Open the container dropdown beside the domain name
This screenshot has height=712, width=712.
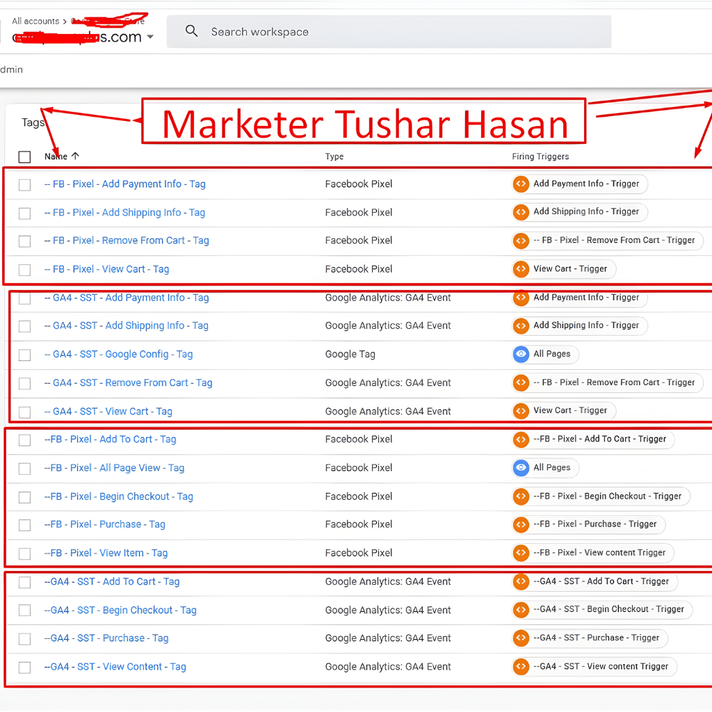pyautogui.click(x=150, y=38)
